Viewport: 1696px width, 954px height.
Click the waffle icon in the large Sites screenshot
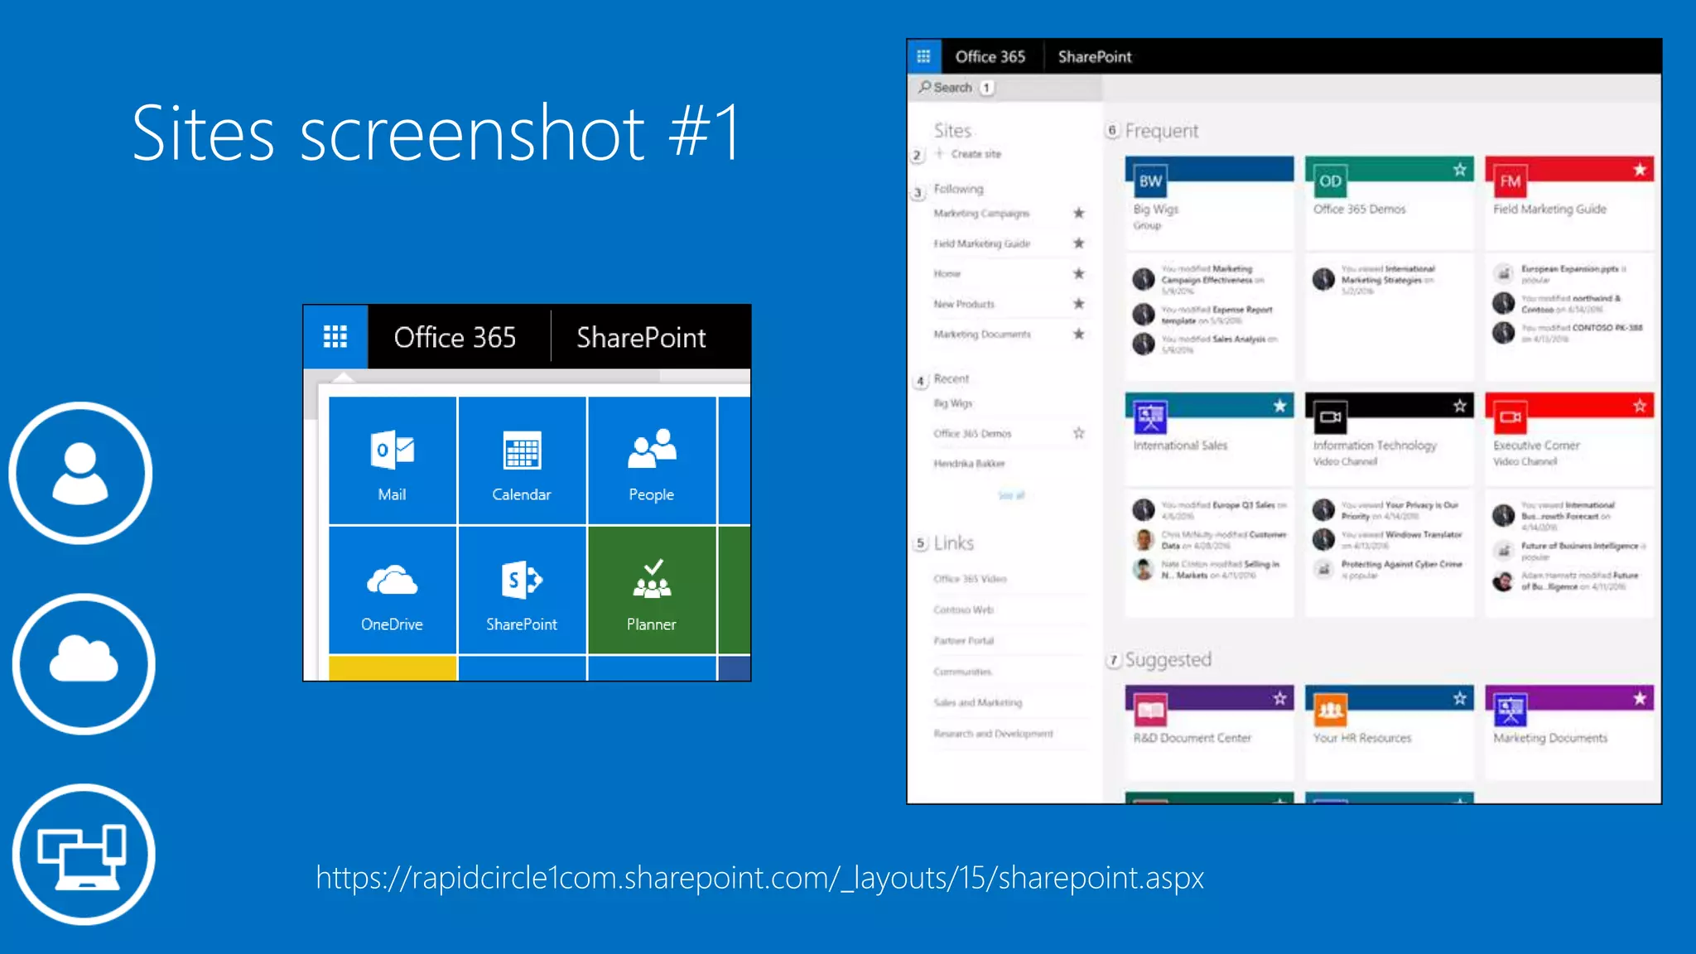pos(924,56)
